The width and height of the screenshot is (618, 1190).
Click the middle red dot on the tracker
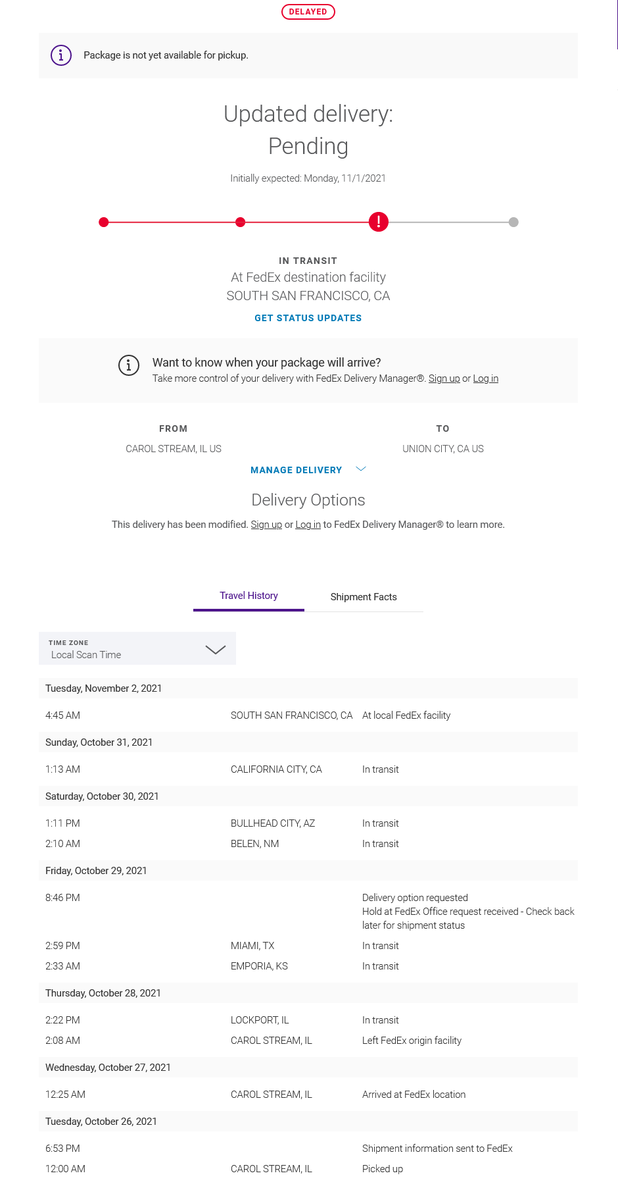[x=241, y=222]
